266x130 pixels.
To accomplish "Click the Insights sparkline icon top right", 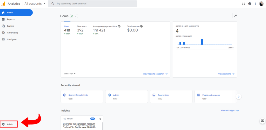I will (x=235, y=16).
